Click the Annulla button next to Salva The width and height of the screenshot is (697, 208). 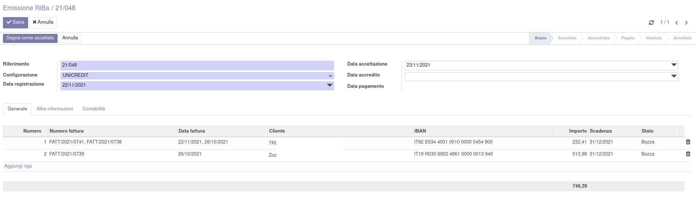[43, 23]
